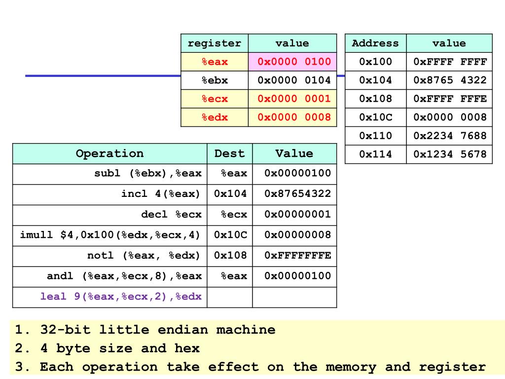Select the 'subl (%ebx),%eax' operation
Screen dimensions: 505x379
click(110, 174)
